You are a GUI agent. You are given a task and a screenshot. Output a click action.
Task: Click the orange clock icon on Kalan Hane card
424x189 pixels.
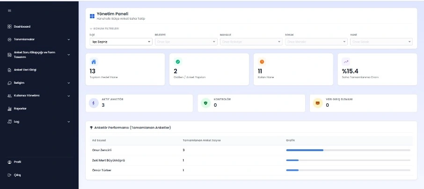click(262, 62)
